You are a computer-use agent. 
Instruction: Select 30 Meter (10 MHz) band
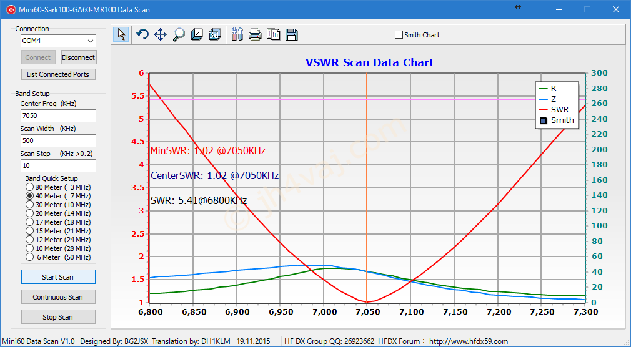(58, 205)
